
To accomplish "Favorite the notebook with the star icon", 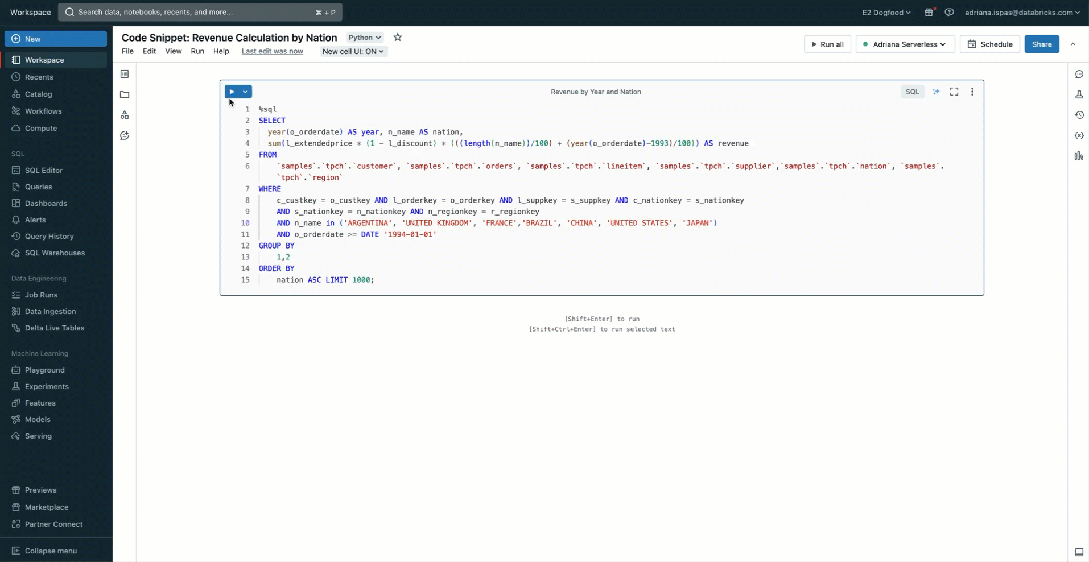I will point(398,38).
